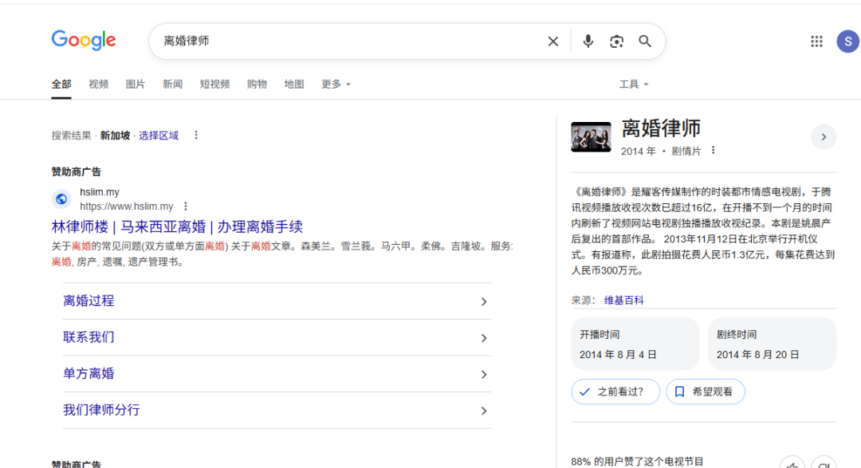Expand the 更多 dropdown tab
Viewport: 861px width, 468px height.
336,84
